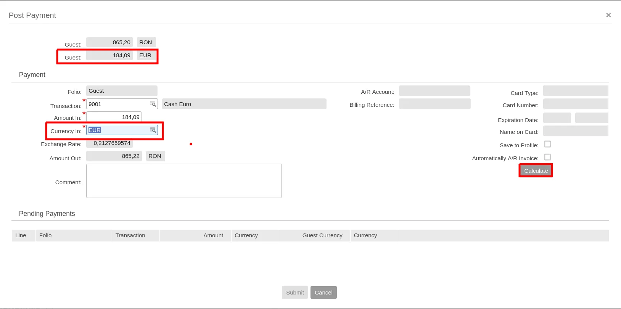Click the Line column header
Viewport: 621px width, 309px height.
(x=23, y=235)
